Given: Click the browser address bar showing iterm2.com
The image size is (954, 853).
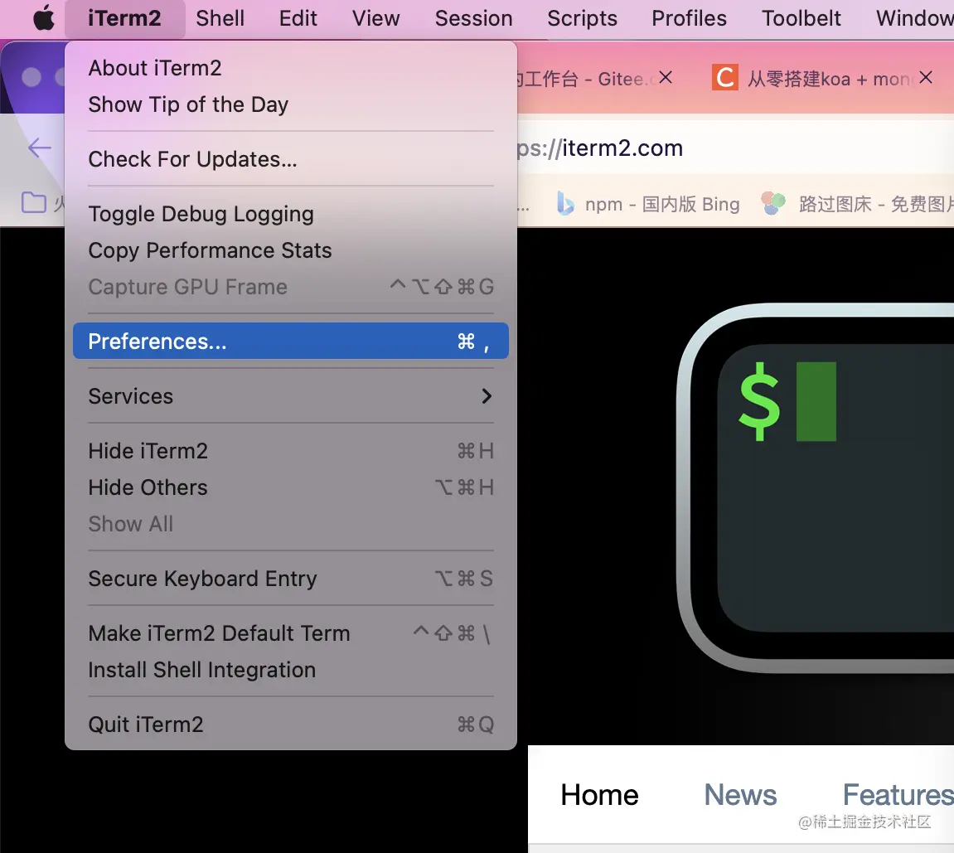Looking at the screenshot, I should (x=735, y=148).
